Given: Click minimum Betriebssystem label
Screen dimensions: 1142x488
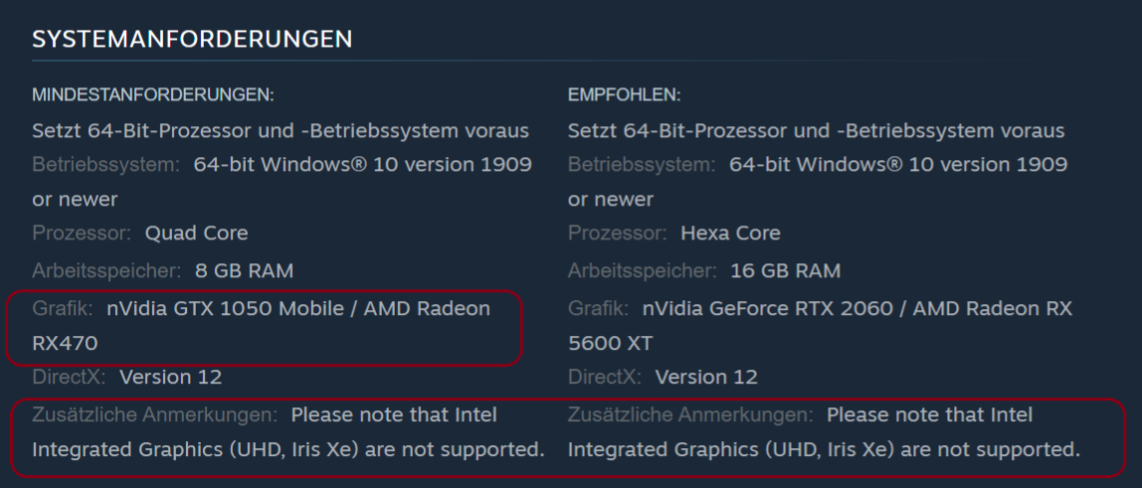Looking at the screenshot, I should point(106,165).
